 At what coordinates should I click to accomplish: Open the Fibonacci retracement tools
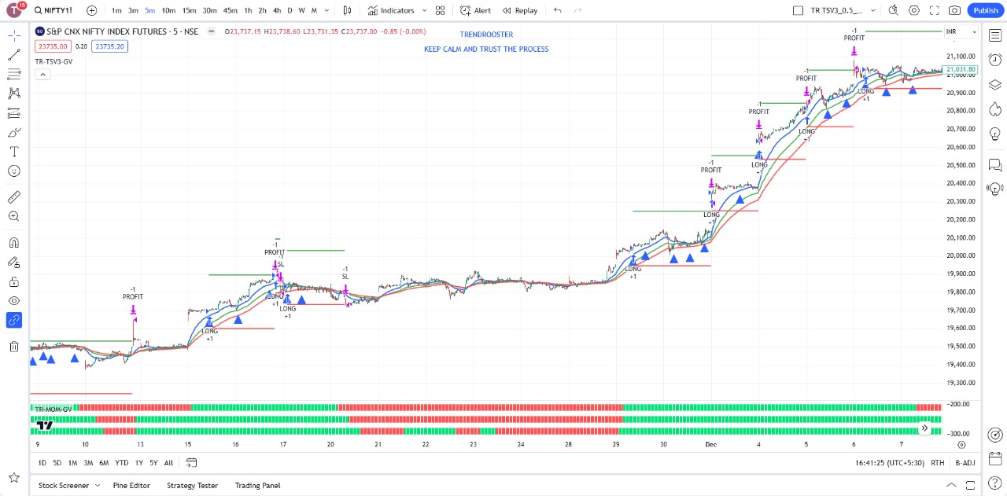pos(14,74)
